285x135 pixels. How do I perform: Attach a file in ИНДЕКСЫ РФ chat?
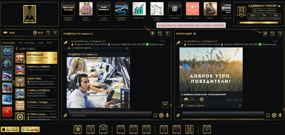tap(66, 115)
